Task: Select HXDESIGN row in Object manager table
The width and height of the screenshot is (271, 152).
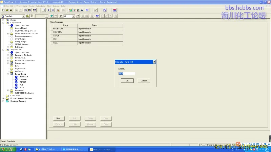Action: pyautogui.click(x=87, y=29)
